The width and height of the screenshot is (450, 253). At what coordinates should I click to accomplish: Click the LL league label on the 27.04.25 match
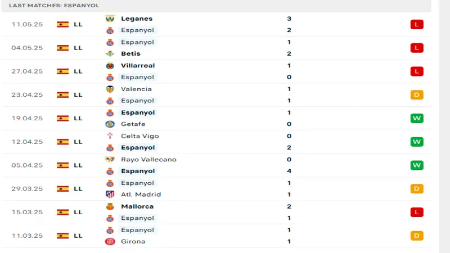pos(78,71)
